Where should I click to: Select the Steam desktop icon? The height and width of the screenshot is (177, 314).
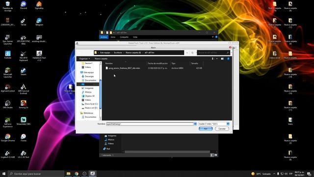(24, 71)
